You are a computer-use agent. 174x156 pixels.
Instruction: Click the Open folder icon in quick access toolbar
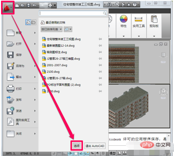click(x=23, y=5)
